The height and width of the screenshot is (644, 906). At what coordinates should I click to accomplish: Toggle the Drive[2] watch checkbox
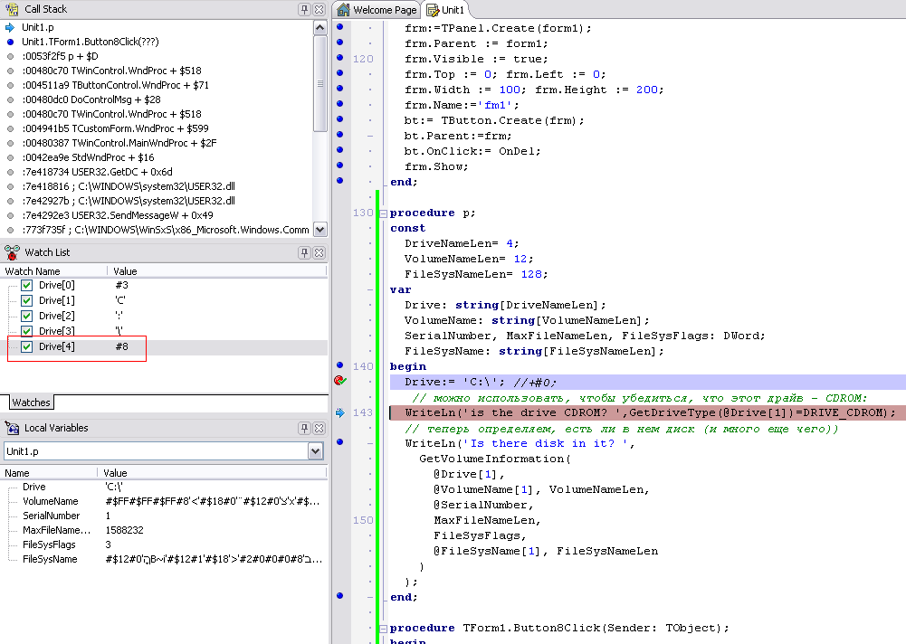[x=26, y=317]
